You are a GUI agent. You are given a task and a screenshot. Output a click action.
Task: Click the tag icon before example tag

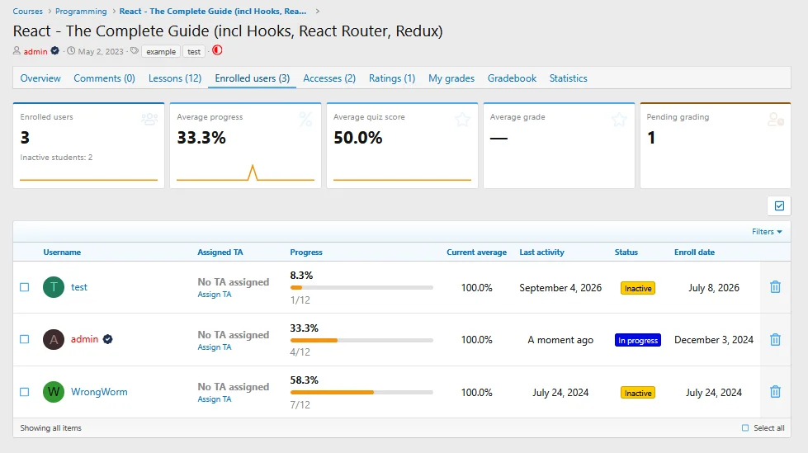tap(135, 50)
